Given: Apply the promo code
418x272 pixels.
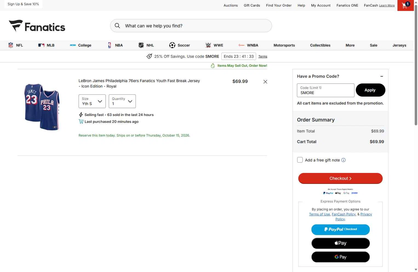Looking at the screenshot, I should (x=370, y=90).
